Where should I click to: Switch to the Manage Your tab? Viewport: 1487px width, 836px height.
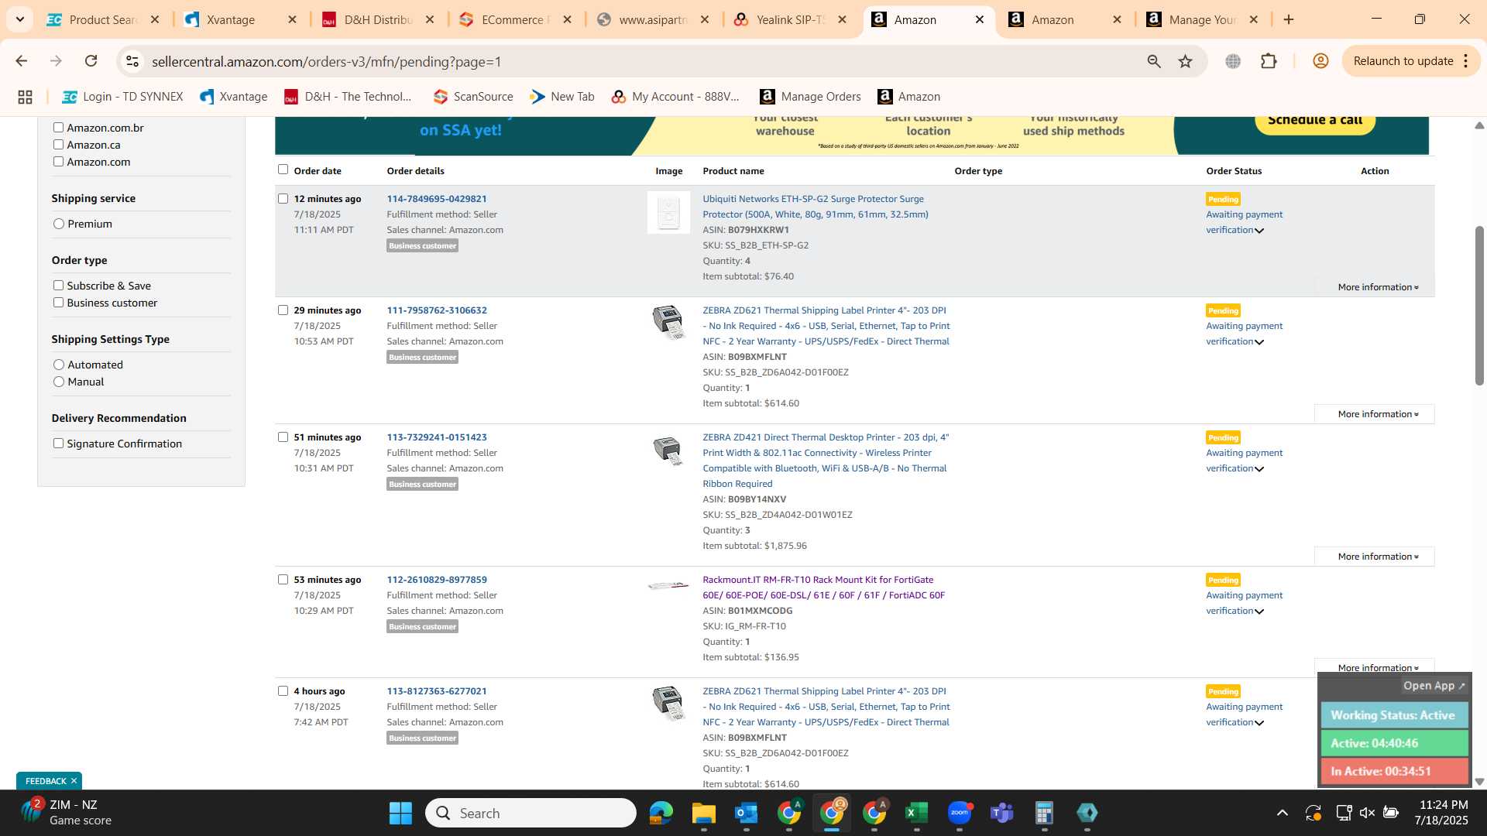1203,19
